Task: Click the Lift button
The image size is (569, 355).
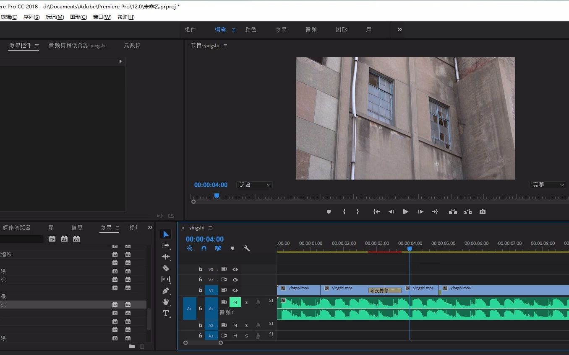Action: (453, 212)
